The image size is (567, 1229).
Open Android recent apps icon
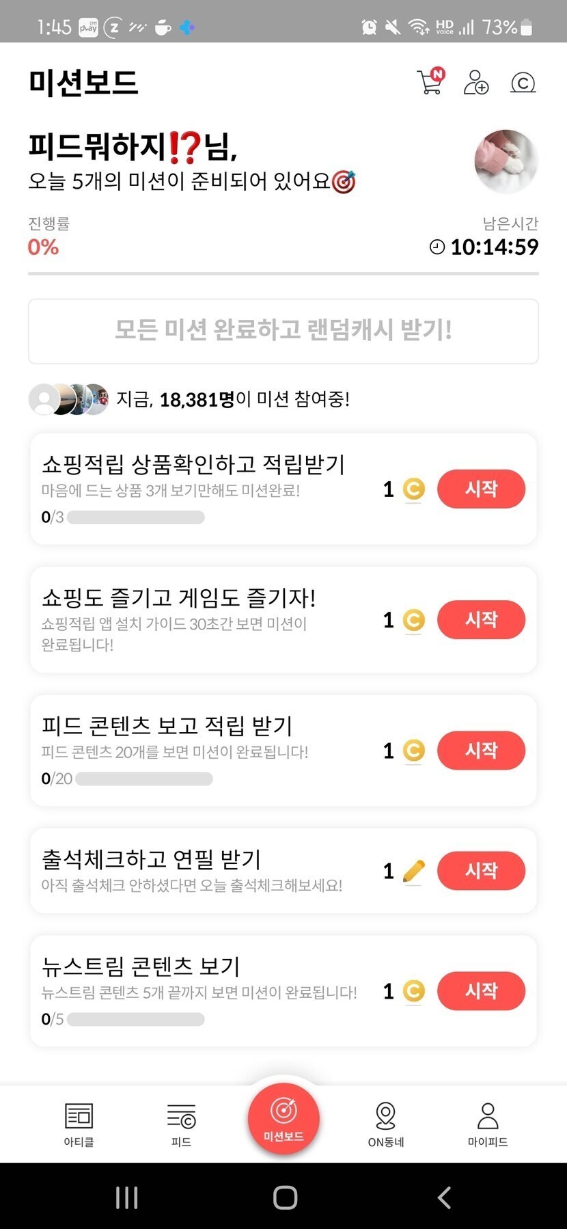127,1197
